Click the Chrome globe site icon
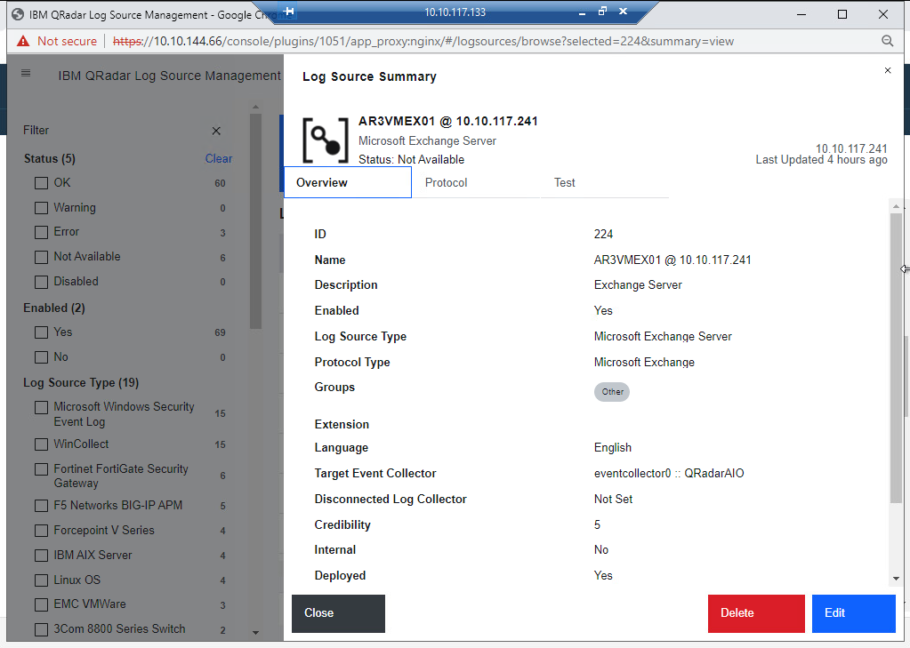This screenshot has width=910, height=648. coord(18,14)
